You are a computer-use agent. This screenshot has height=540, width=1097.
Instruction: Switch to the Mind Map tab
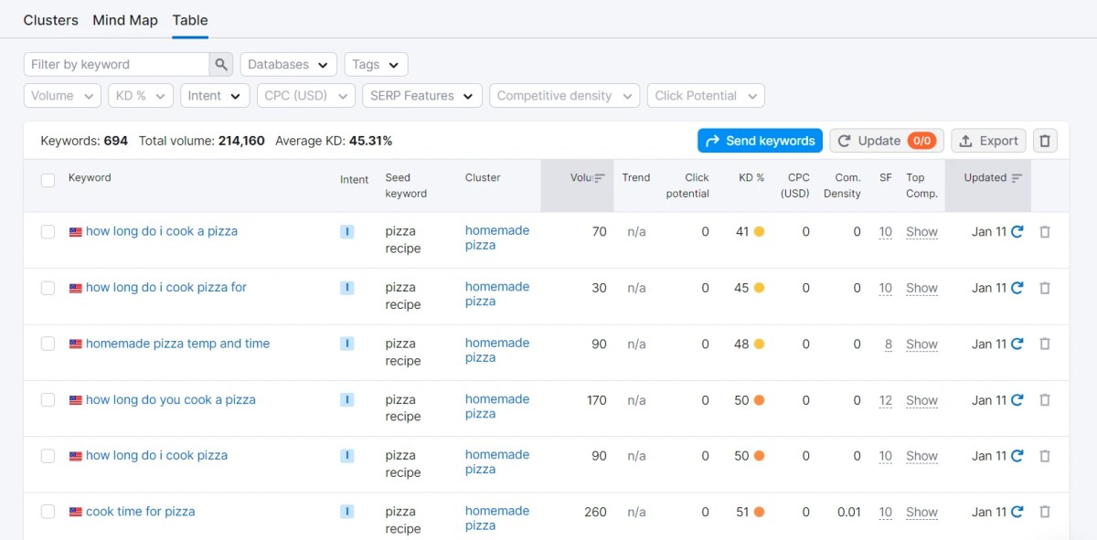pyautogui.click(x=125, y=20)
